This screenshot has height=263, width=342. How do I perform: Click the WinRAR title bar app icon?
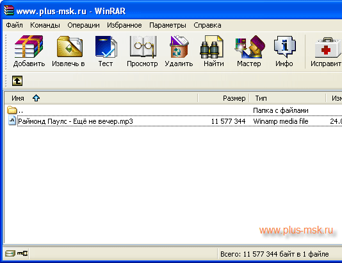[x=9, y=10]
